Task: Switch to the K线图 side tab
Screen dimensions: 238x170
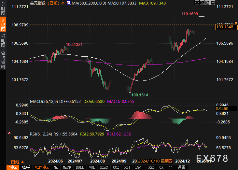Action: (x=3, y=25)
